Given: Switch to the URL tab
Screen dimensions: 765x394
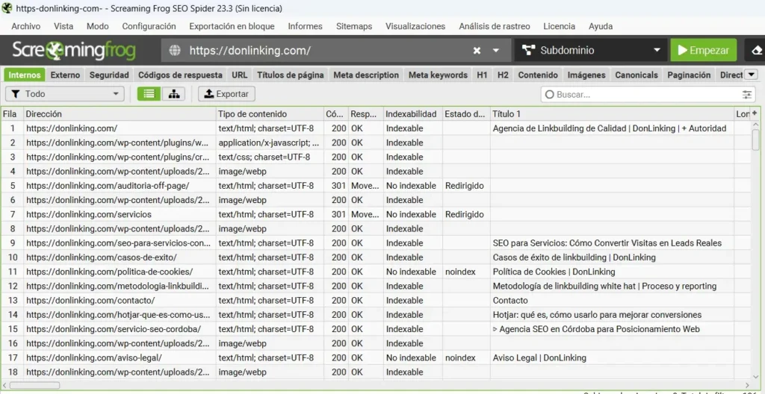Looking at the screenshot, I should pos(240,75).
